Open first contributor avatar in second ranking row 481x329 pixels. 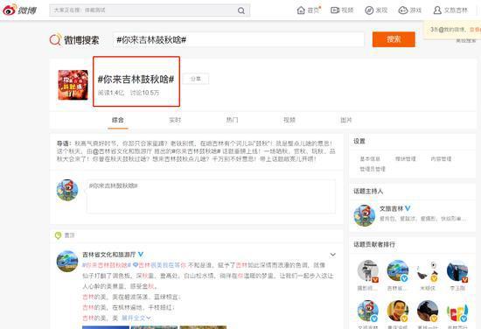tap(368, 311)
